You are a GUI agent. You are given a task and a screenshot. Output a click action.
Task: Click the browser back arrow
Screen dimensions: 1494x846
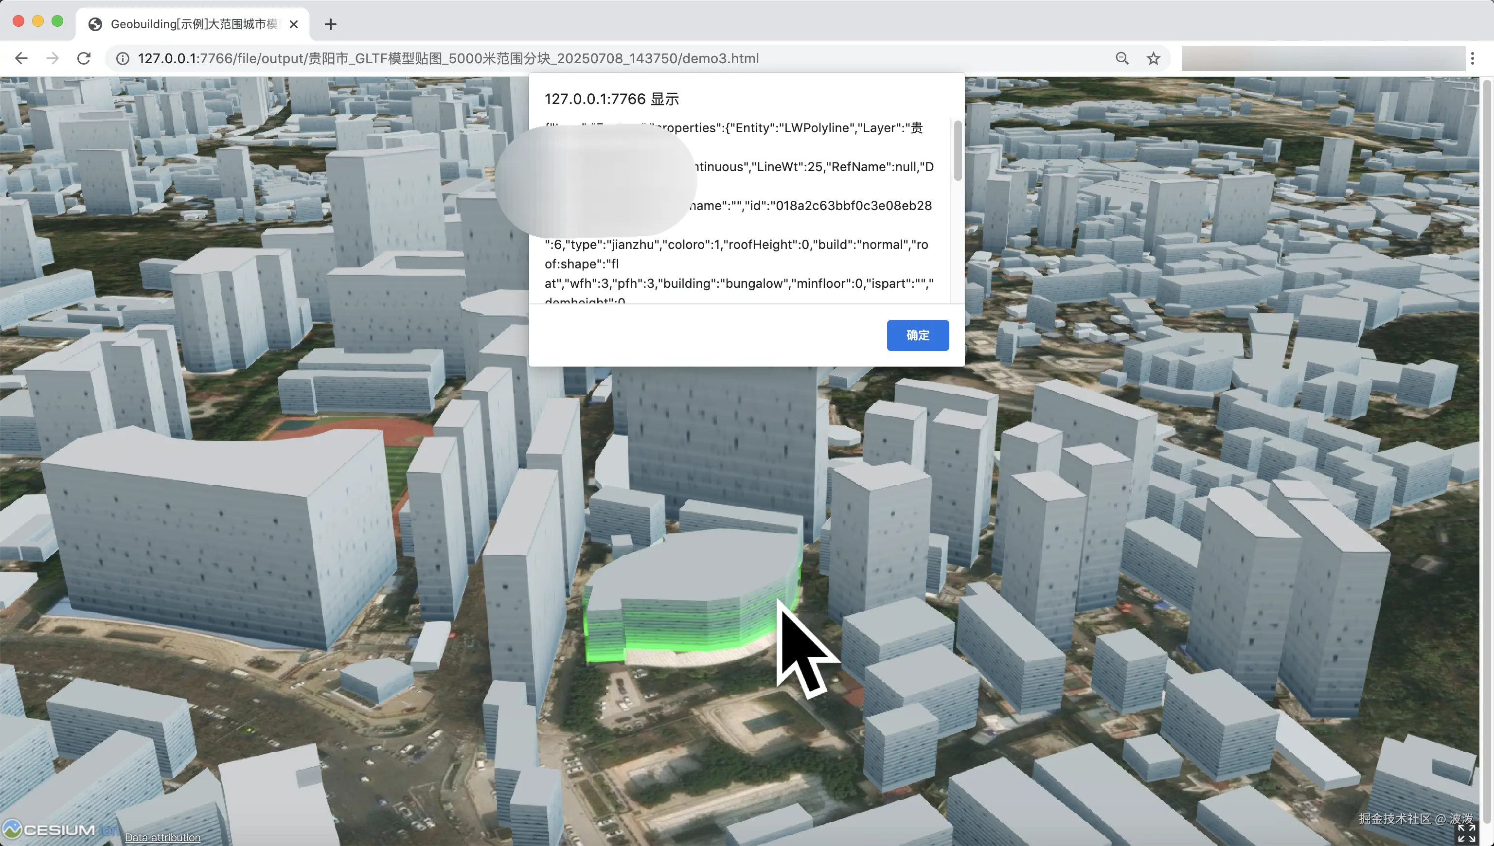tap(21, 58)
